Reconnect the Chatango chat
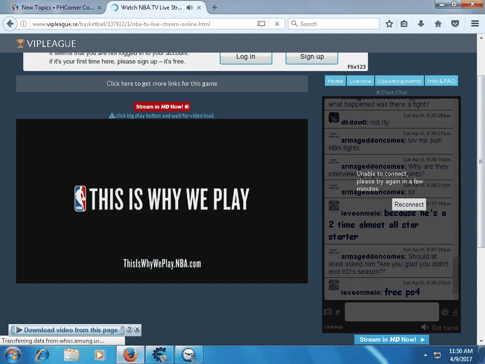 [409, 204]
